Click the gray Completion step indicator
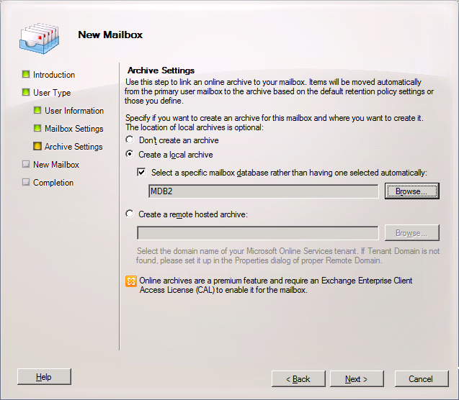The height and width of the screenshot is (400, 459). click(x=26, y=182)
